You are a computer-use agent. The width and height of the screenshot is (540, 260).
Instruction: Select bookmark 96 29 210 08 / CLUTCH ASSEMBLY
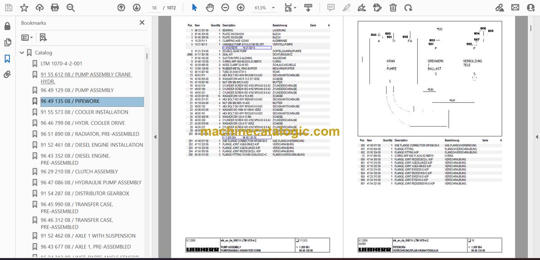[x=79, y=172]
